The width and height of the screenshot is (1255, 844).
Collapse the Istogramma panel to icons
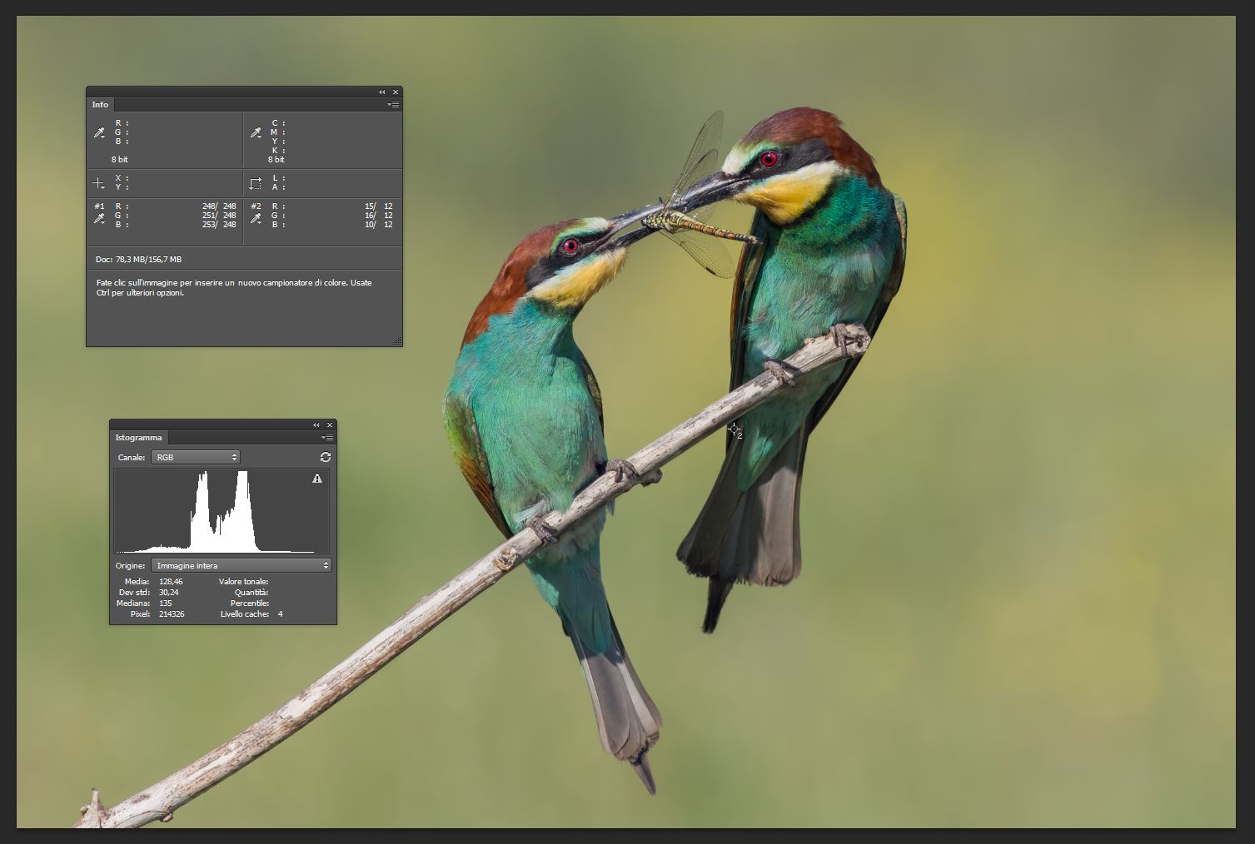(316, 425)
